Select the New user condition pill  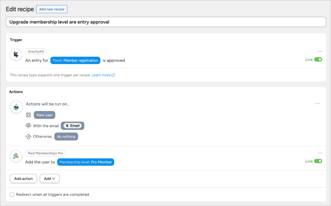[44, 115]
